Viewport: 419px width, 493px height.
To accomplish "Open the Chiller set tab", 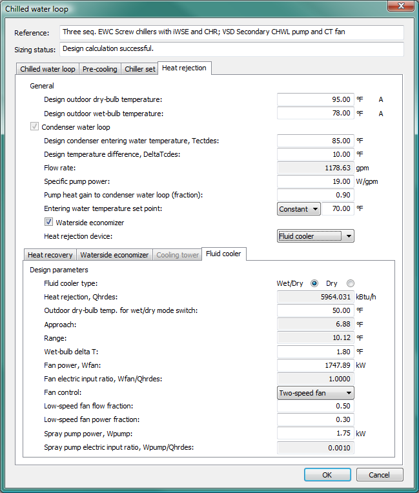I will click(x=139, y=69).
